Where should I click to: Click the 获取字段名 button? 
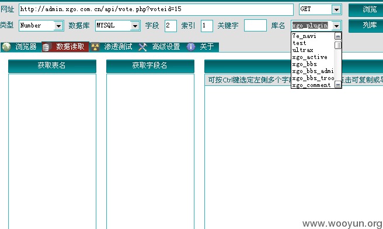click(150, 66)
